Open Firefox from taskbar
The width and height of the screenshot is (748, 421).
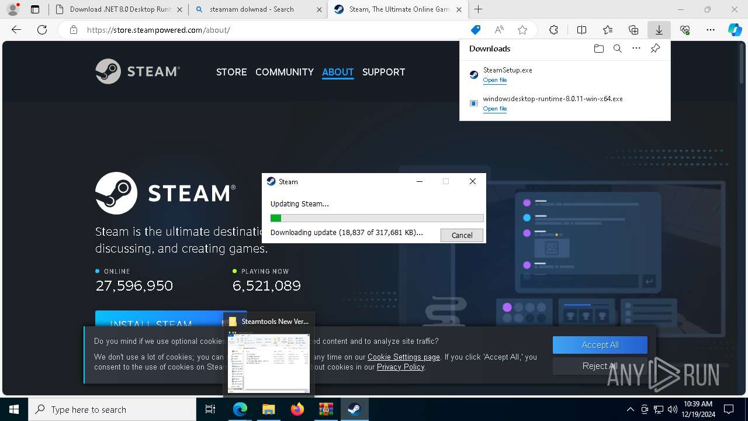297,409
